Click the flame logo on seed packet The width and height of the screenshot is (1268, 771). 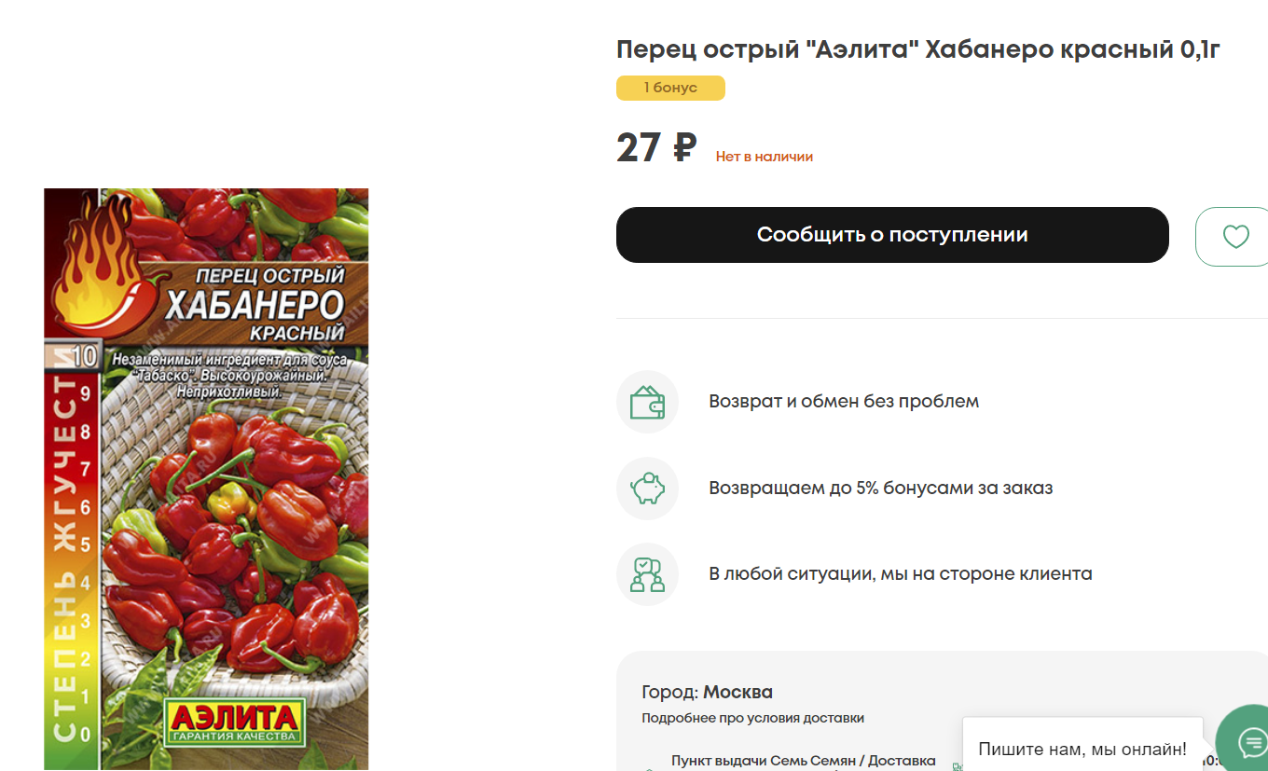point(96,266)
